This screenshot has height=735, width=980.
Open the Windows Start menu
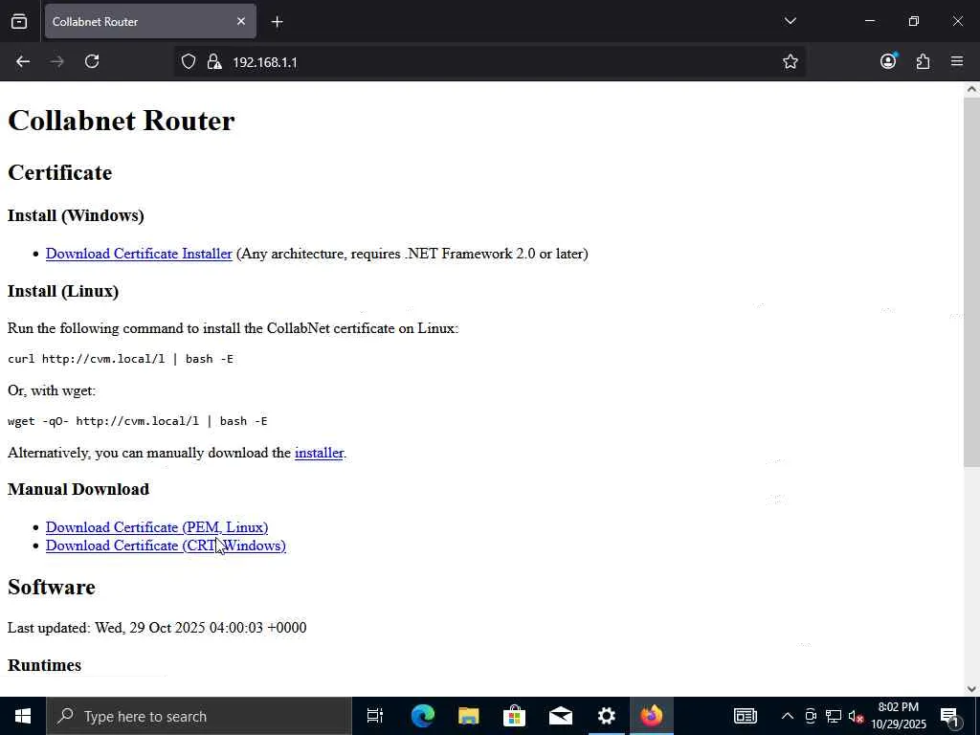click(23, 716)
